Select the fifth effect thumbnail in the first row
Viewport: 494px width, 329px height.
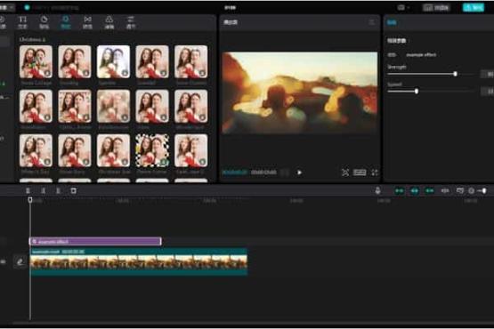tap(190, 61)
